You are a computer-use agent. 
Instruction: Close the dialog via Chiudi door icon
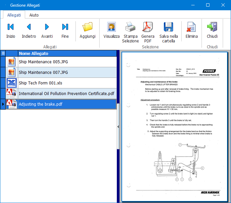click(212, 30)
